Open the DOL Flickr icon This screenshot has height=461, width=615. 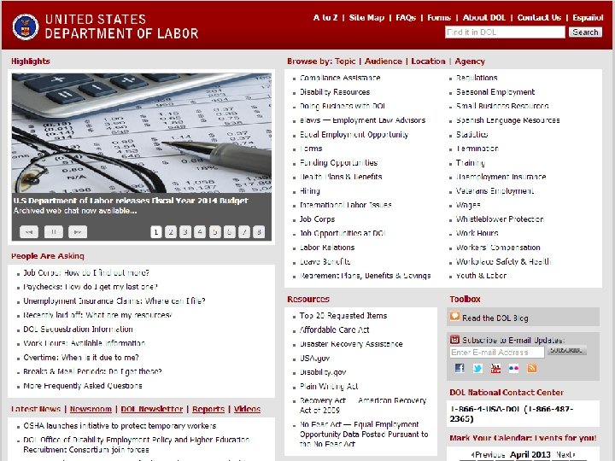coord(513,368)
